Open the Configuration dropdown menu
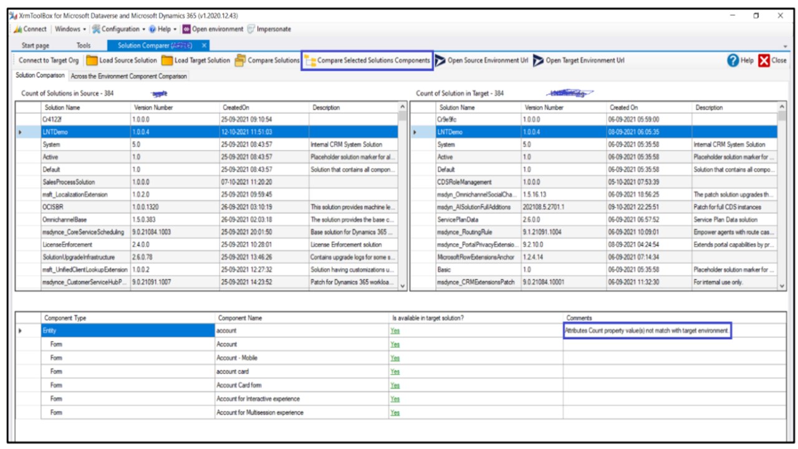798x449 pixels. pyautogui.click(x=118, y=29)
